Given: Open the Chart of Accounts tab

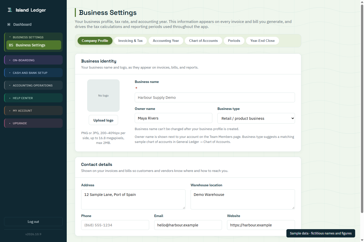Looking at the screenshot, I should click(x=203, y=41).
